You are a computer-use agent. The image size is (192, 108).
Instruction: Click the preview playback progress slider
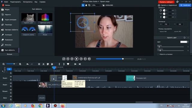(x=115, y=59)
